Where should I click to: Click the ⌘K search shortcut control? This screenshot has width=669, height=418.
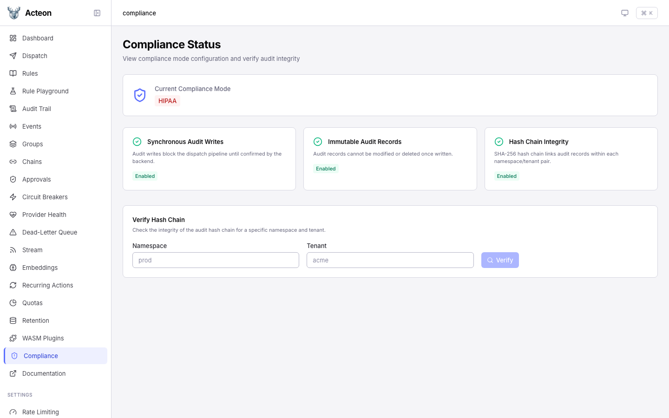click(x=647, y=13)
